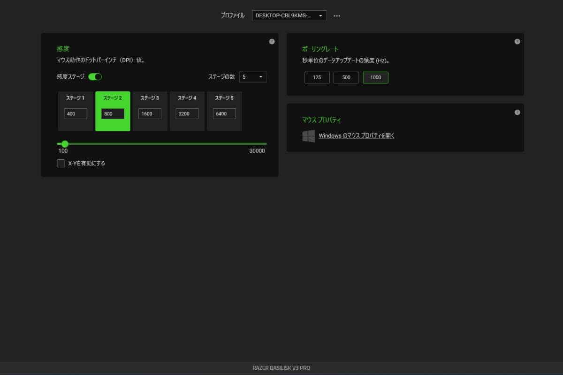Click the RAZER BASILISK V3 PRO label
Image resolution: width=563 pixels, height=375 pixels.
coord(281,368)
